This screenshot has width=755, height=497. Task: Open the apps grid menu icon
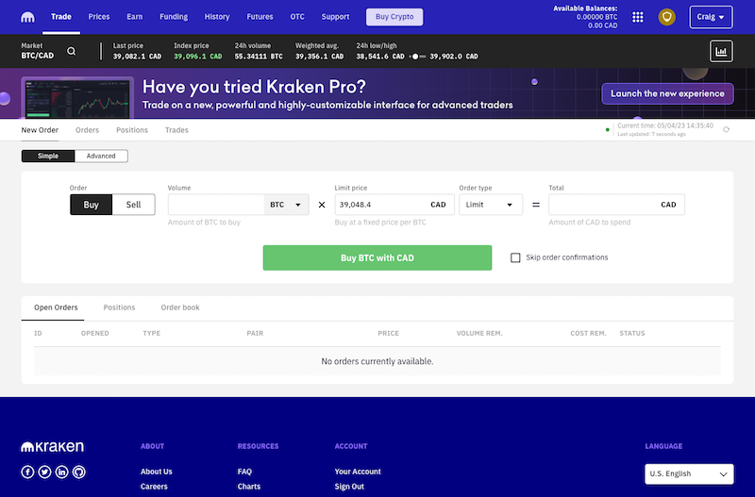click(638, 17)
